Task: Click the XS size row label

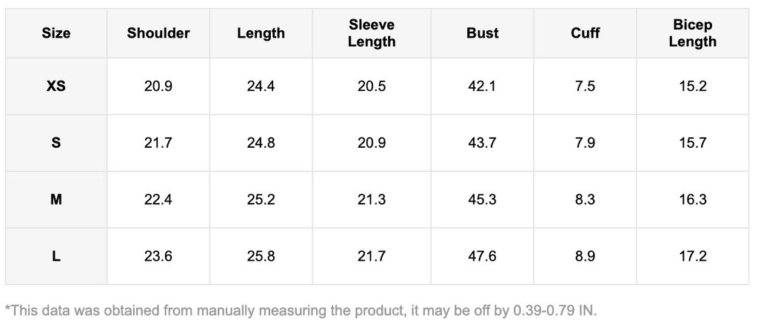Action: [x=56, y=86]
